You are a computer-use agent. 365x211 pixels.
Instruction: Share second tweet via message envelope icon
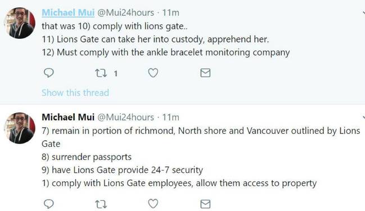point(205,204)
